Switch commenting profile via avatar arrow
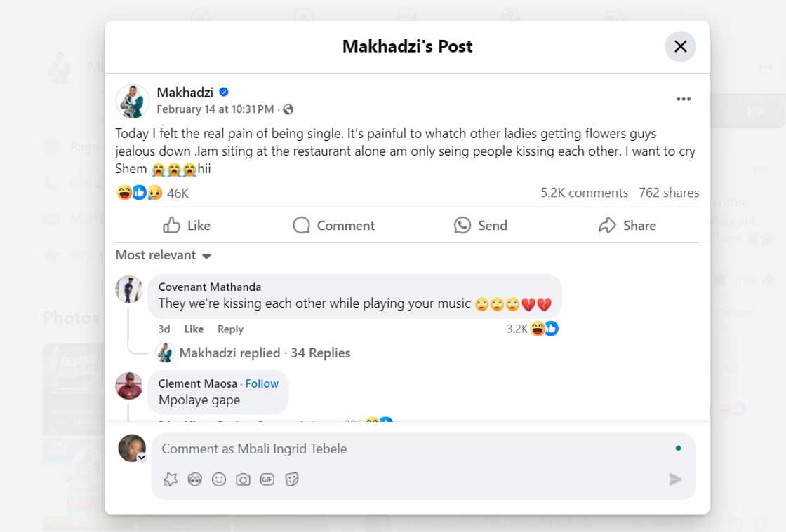The image size is (786, 532). pos(142,458)
